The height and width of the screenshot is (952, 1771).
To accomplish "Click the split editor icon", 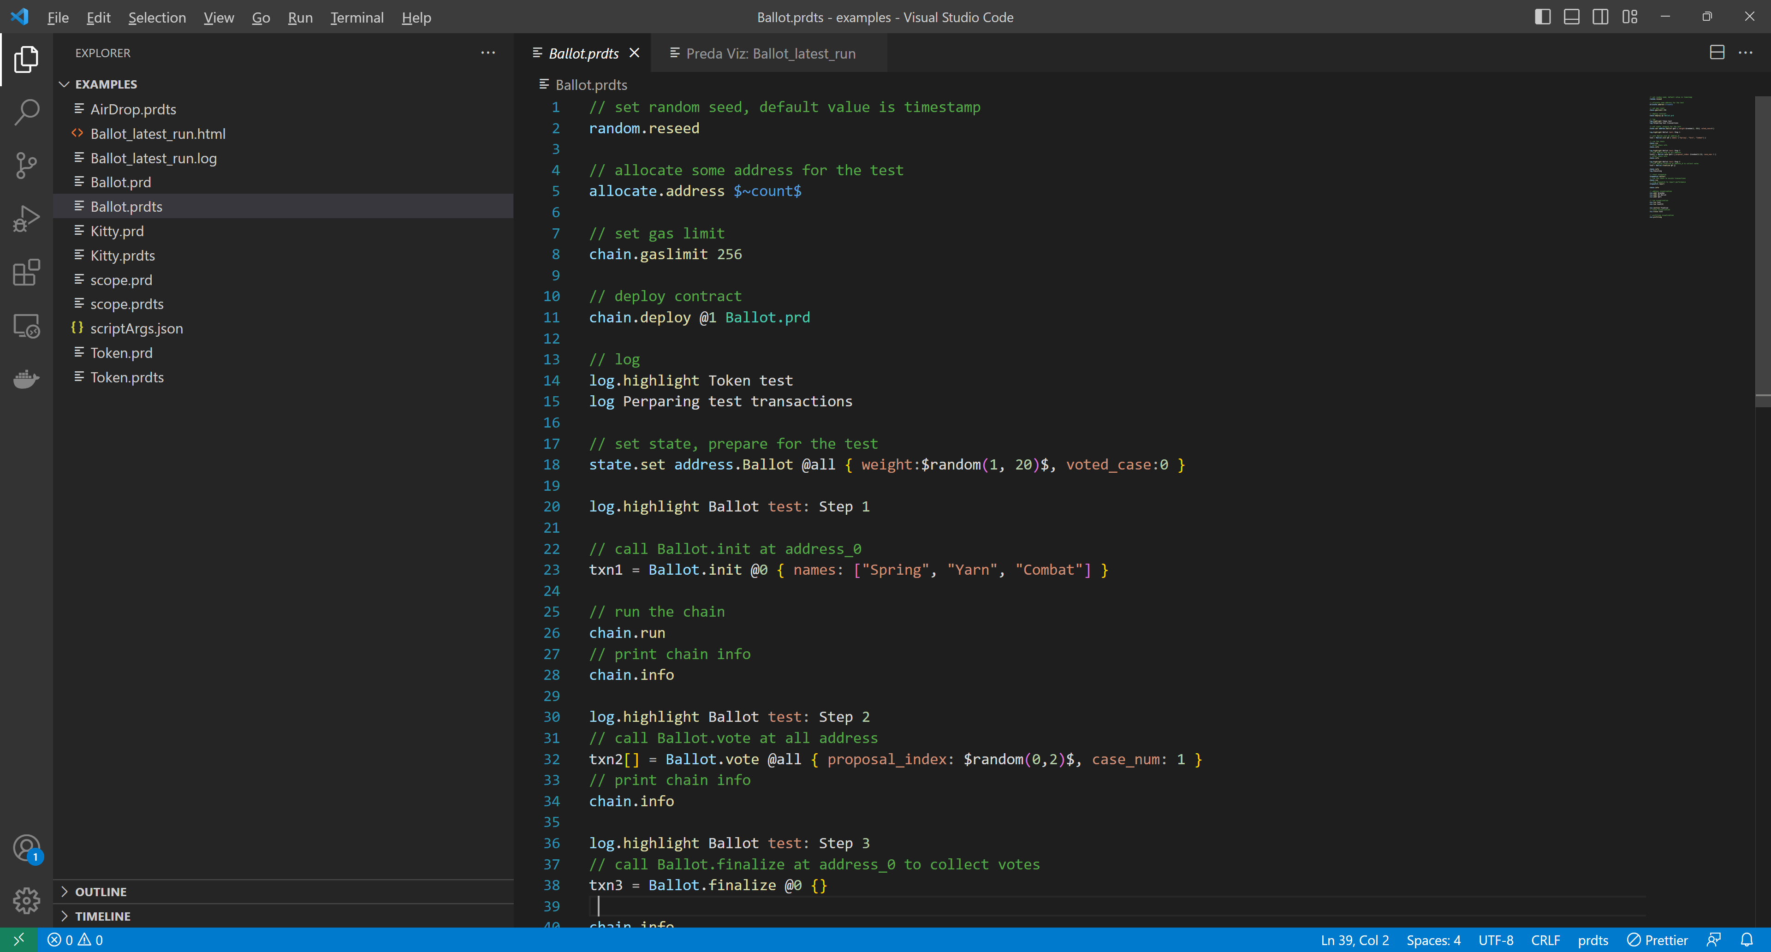I will coord(1717,53).
